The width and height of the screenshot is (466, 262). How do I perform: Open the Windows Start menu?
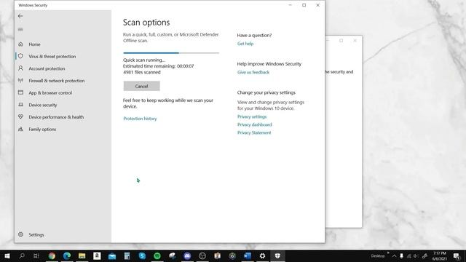click(x=7, y=255)
